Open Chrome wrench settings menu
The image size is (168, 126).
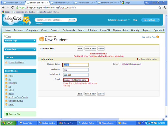165,7
